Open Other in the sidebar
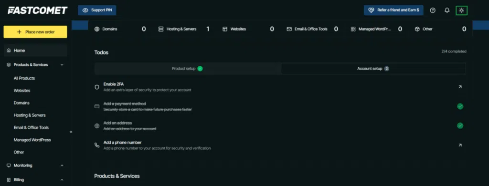 pos(19,152)
